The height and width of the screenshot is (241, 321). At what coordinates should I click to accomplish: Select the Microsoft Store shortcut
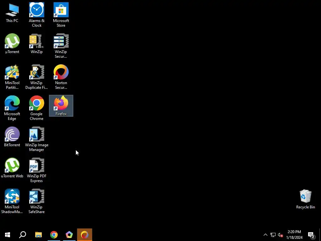pos(61,15)
